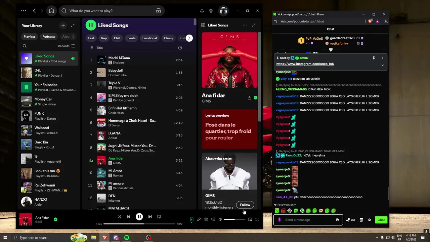This screenshot has height=242, width=430.
Task: Collapse the Kick chat leaderboard handle
Action: [x=331, y=50]
